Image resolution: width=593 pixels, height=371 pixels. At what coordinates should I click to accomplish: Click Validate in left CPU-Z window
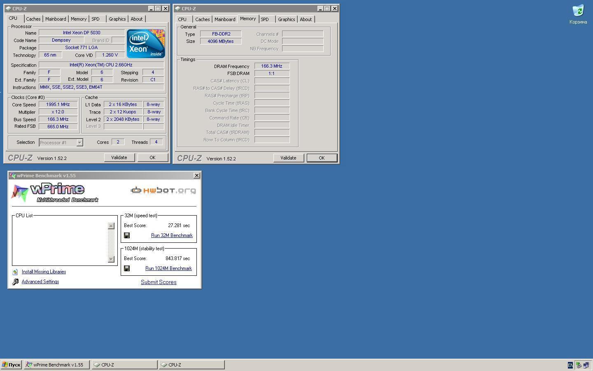[x=119, y=157]
